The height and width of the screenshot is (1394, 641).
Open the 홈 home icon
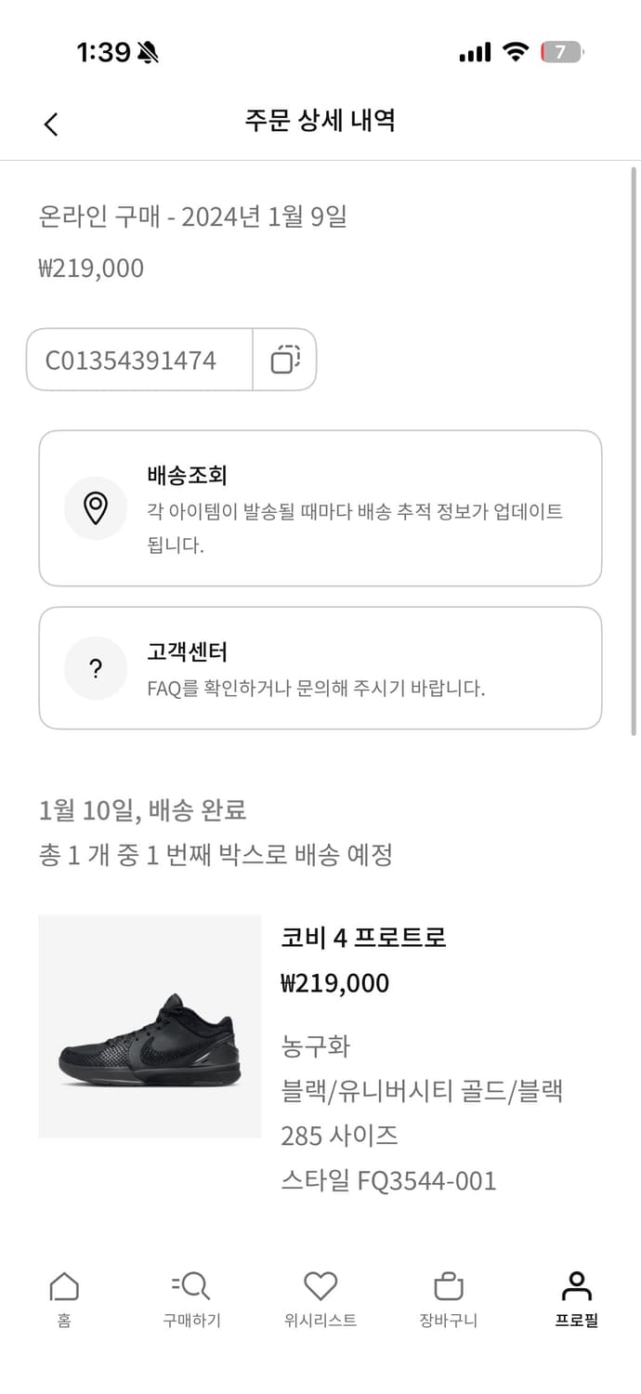coord(62,1285)
